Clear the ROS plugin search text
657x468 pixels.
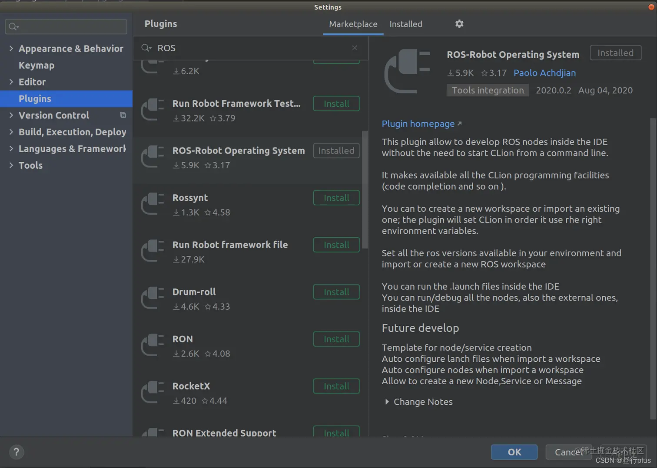355,48
